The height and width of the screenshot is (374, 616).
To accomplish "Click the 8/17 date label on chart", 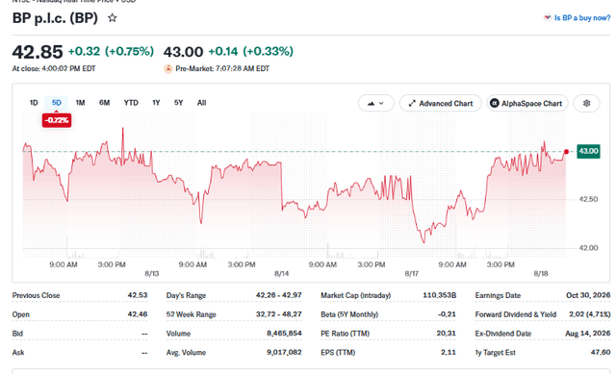I will 411,274.
